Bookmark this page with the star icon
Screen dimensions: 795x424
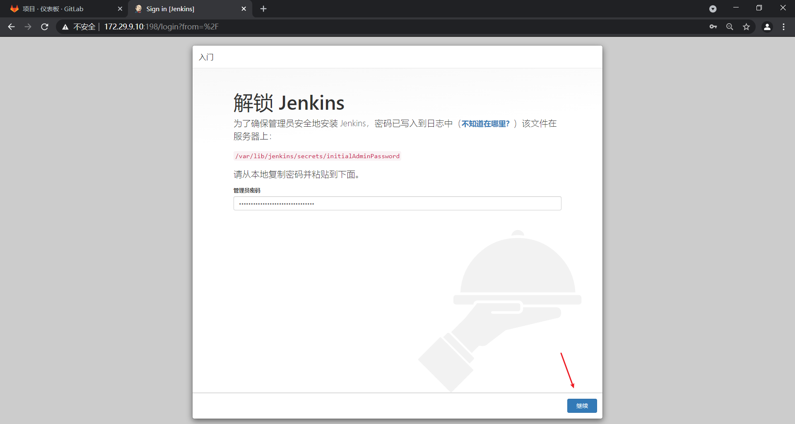(x=746, y=27)
